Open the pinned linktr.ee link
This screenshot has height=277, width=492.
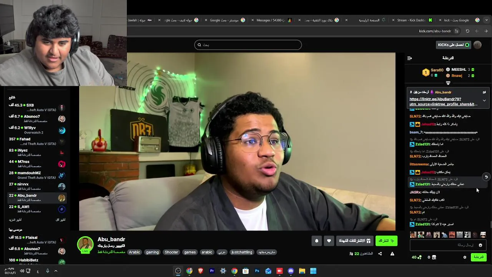click(443, 102)
